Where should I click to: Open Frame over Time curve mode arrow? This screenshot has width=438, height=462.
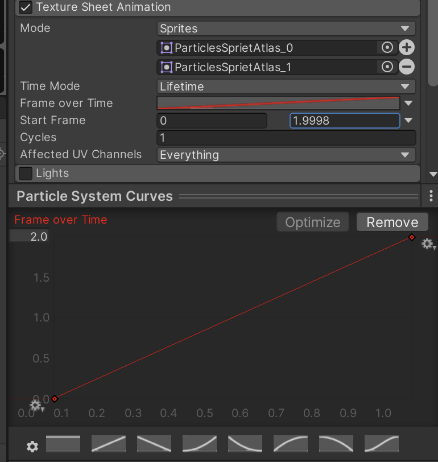coord(408,104)
